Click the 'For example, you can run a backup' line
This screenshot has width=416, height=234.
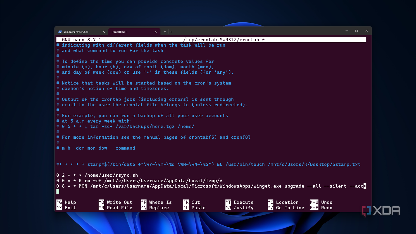click(x=142, y=116)
